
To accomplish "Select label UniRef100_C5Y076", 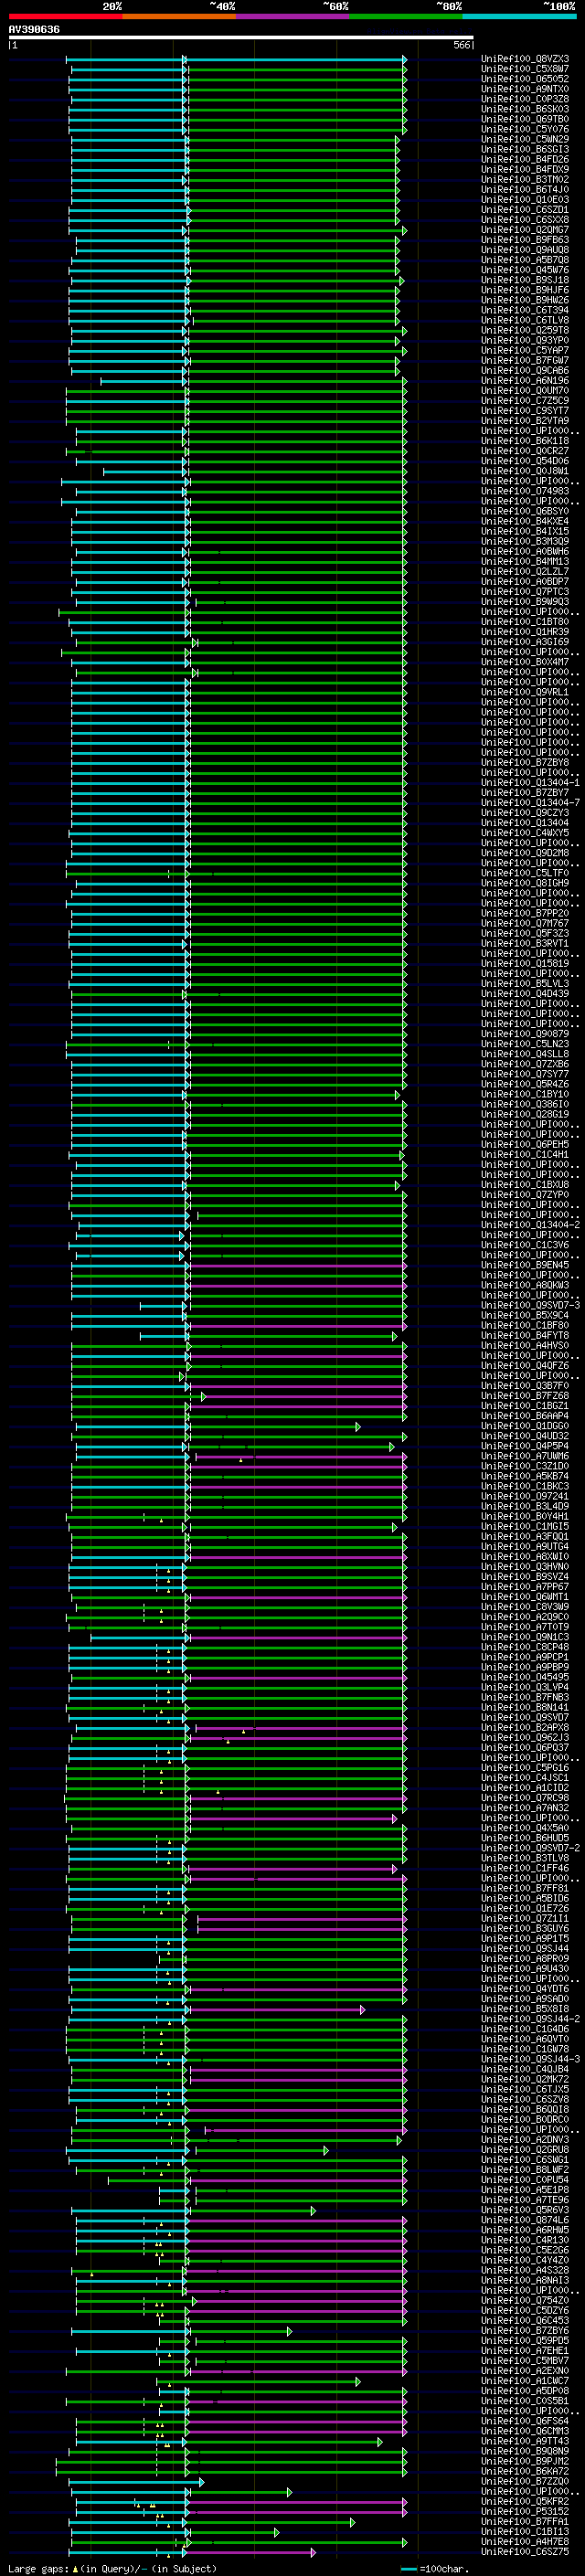I will pyautogui.click(x=525, y=129).
